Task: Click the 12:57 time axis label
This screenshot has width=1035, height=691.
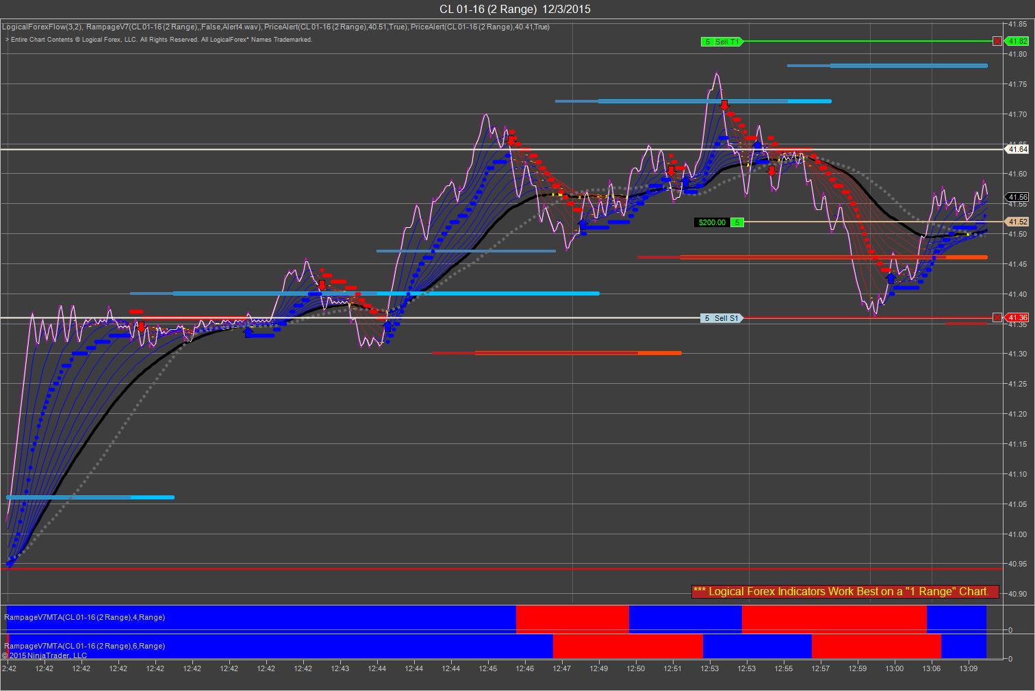Action: pos(821,668)
